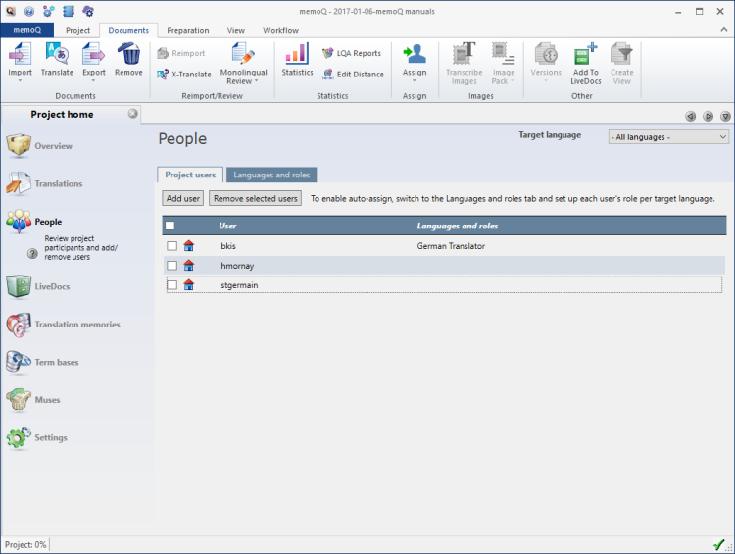
Task: Click the Translate icon in ribbon
Action: (x=57, y=55)
